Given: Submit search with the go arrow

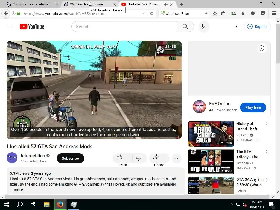Looking at the screenshot, I should pyautogui.click(x=206, y=14).
